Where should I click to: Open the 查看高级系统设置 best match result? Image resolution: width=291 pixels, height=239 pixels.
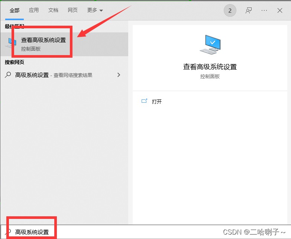tap(64, 44)
